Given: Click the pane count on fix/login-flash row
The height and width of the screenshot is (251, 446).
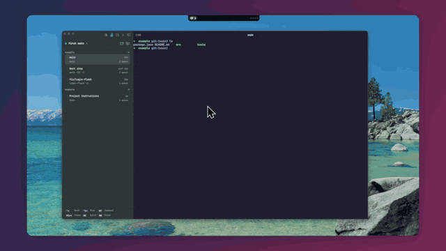Looking at the screenshot, I should click(x=123, y=84).
